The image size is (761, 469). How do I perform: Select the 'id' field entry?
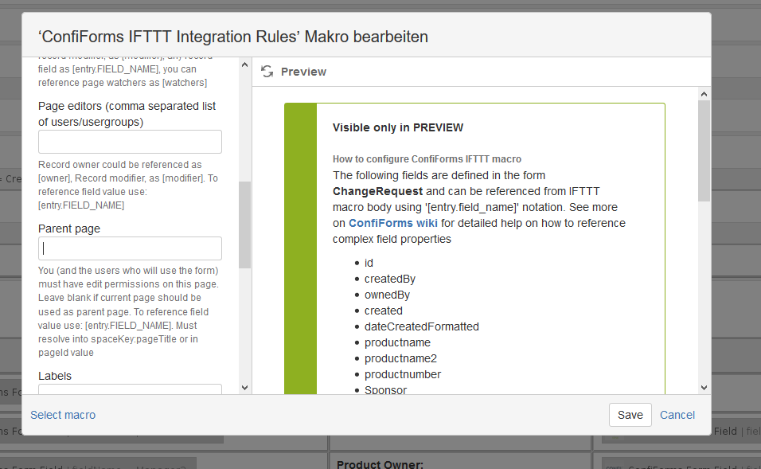(369, 263)
